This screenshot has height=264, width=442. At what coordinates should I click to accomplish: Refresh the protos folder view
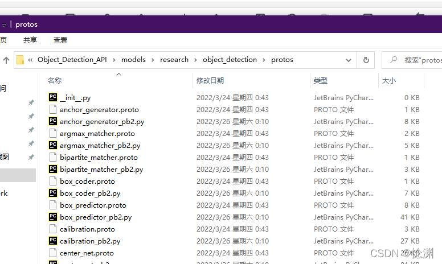click(366, 60)
